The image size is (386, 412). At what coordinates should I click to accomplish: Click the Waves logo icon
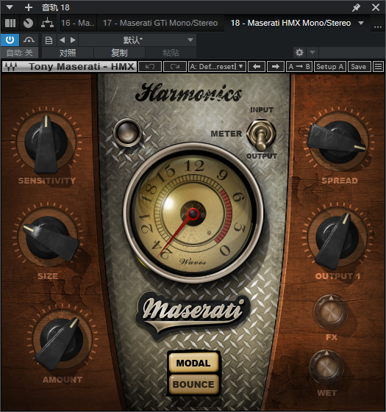click(12, 67)
